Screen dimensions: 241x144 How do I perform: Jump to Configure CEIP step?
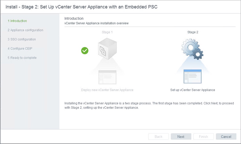[20, 49]
